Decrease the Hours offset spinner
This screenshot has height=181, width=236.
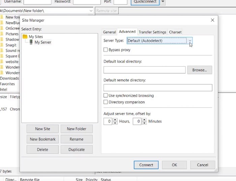tap(115, 123)
